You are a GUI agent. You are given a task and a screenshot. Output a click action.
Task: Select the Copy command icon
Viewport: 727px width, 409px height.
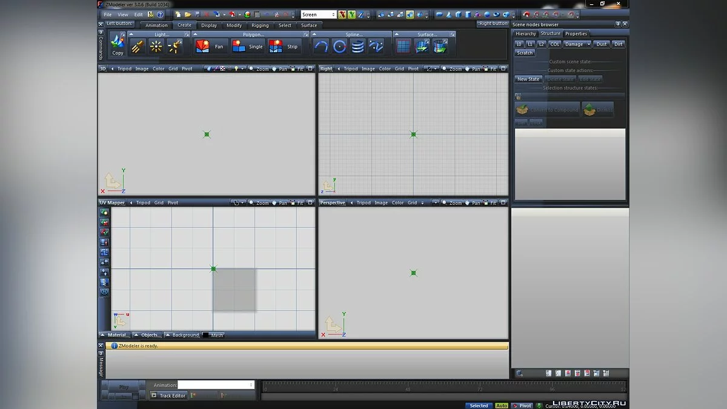[x=118, y=45]
